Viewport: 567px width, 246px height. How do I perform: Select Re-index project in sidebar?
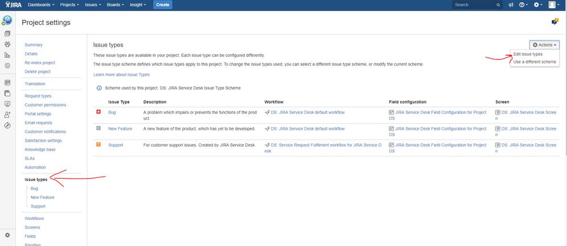coord(40,62)
